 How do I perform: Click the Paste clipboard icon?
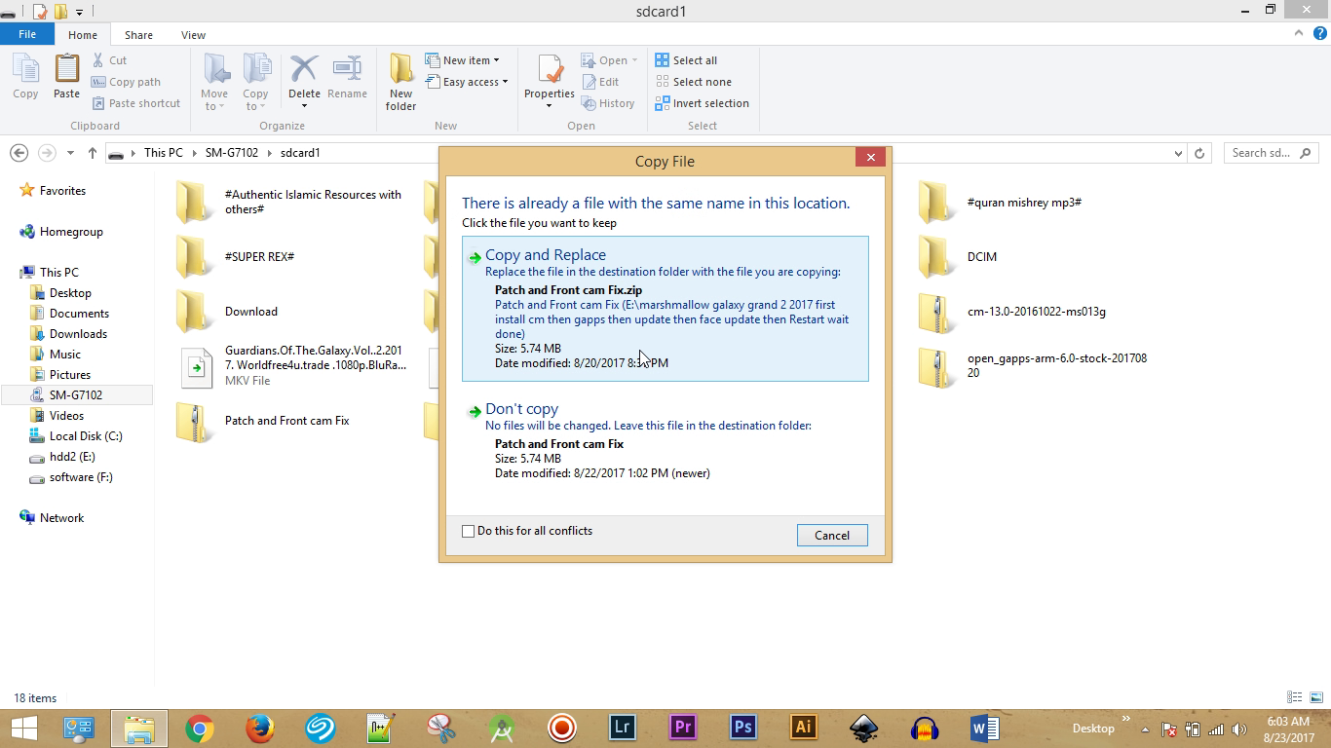[x=66, y=76]
